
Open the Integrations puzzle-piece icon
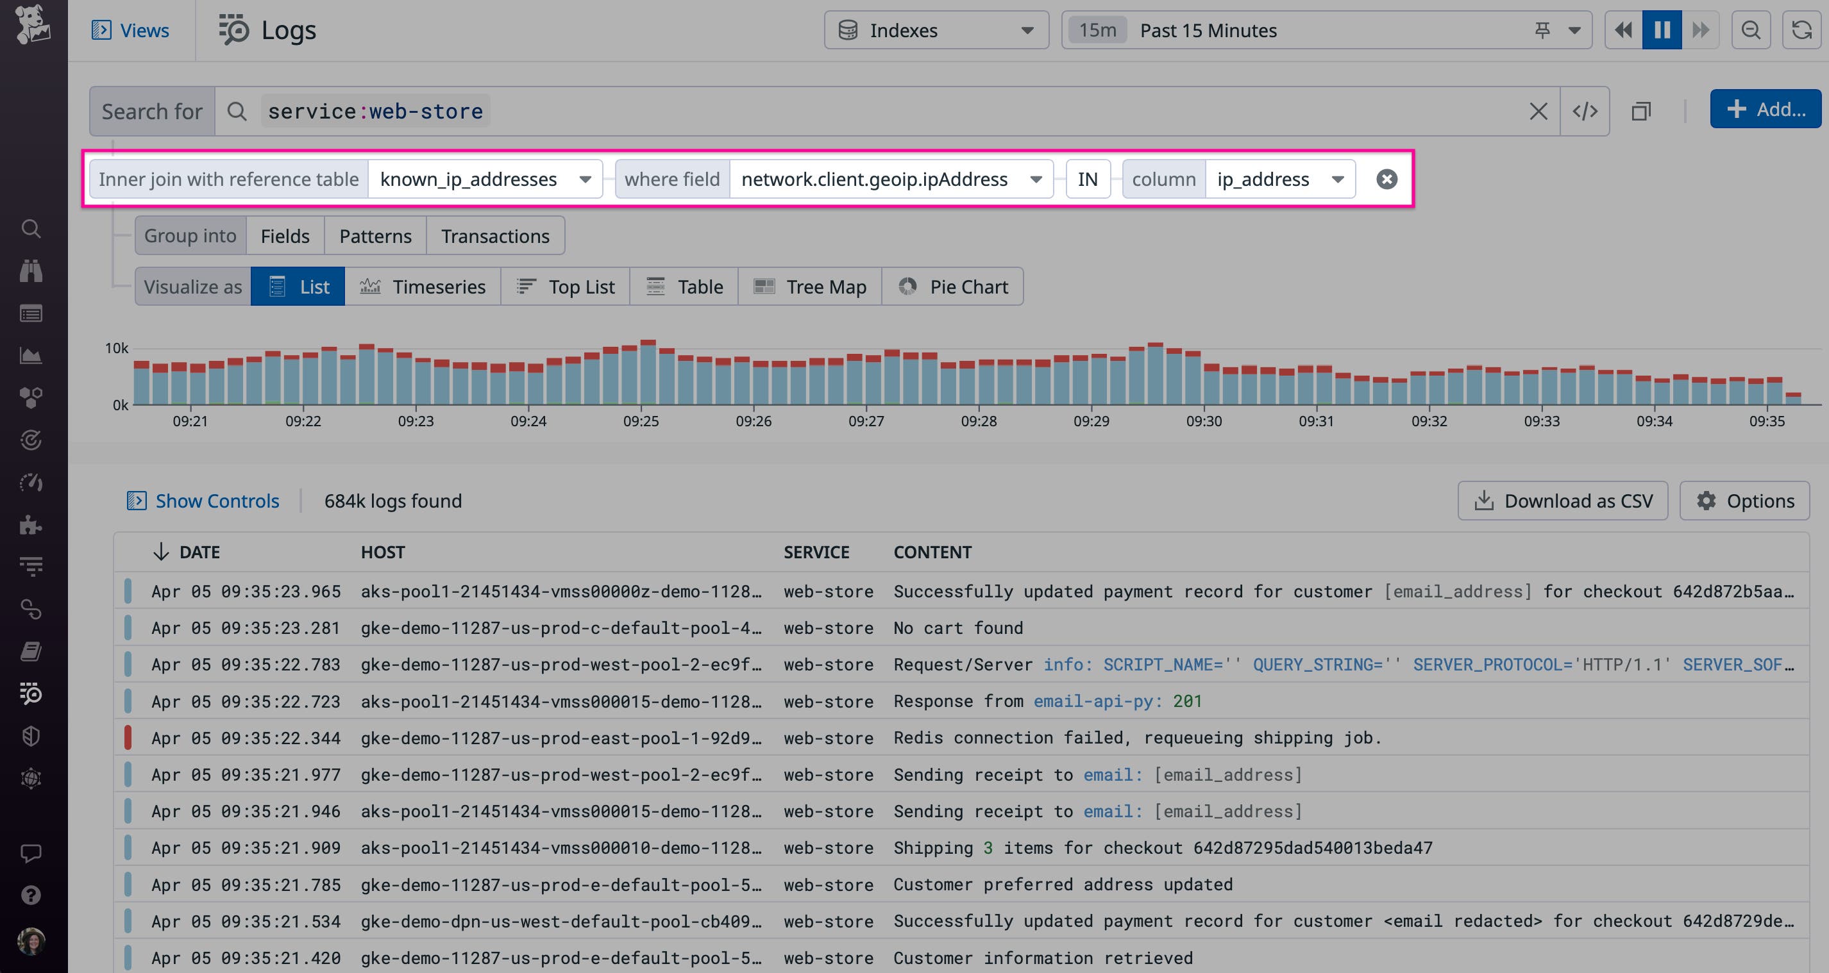point(31,526)
